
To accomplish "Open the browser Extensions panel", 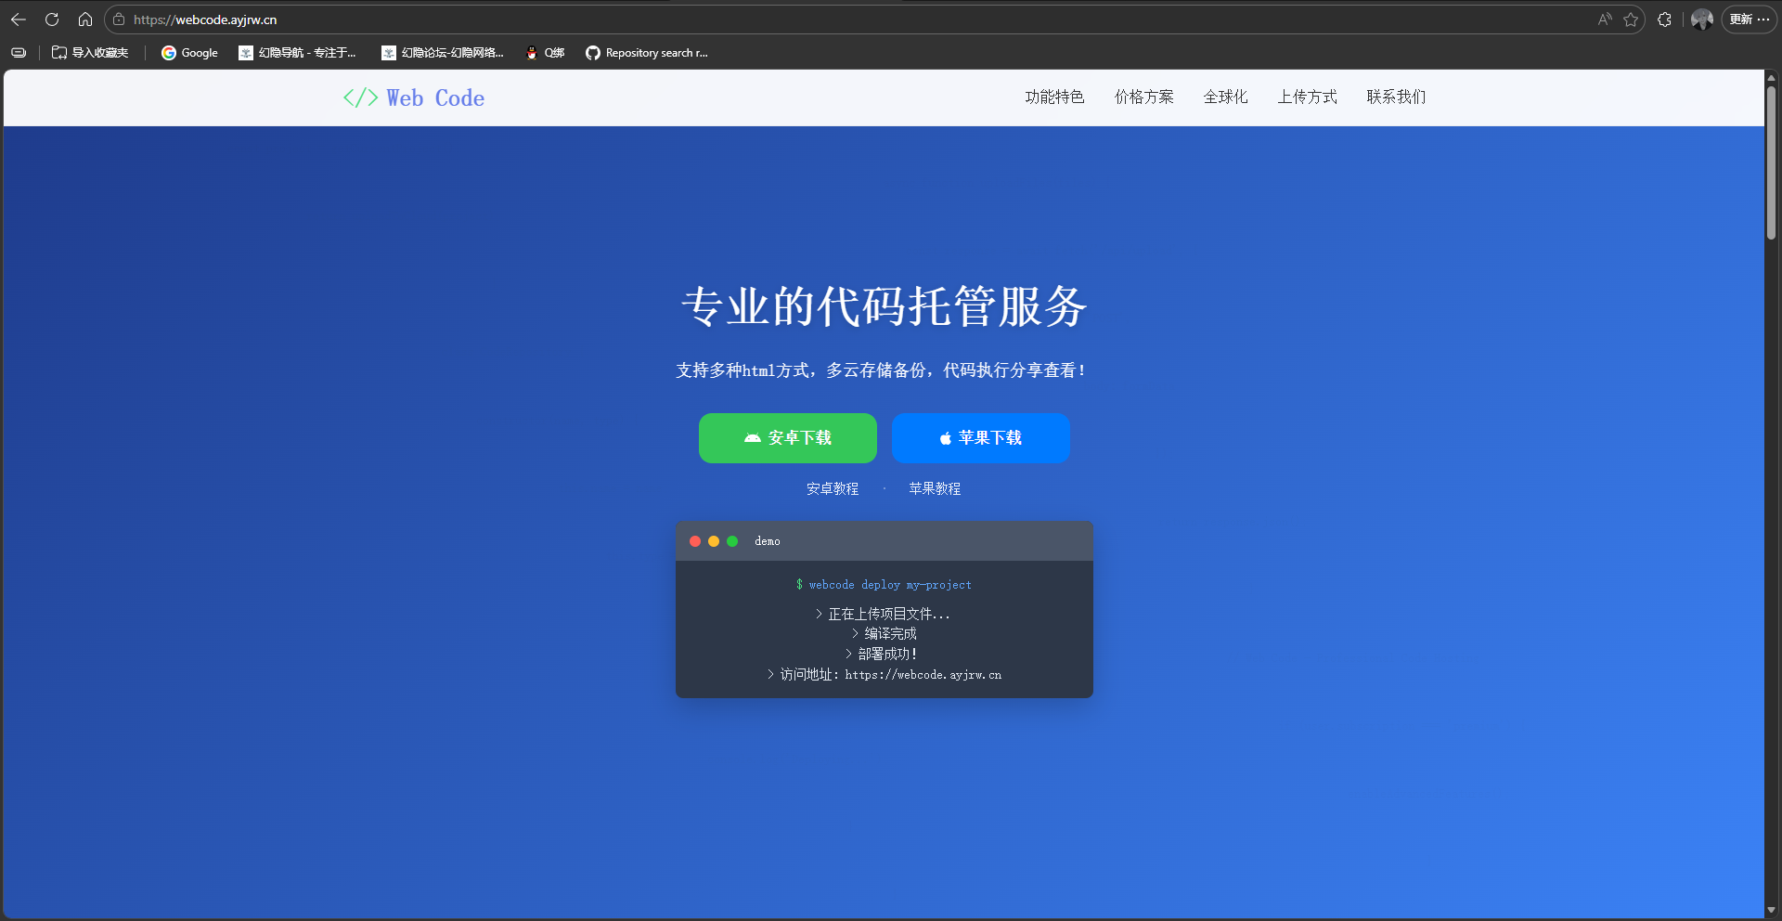I will [x=1664, y=19].
